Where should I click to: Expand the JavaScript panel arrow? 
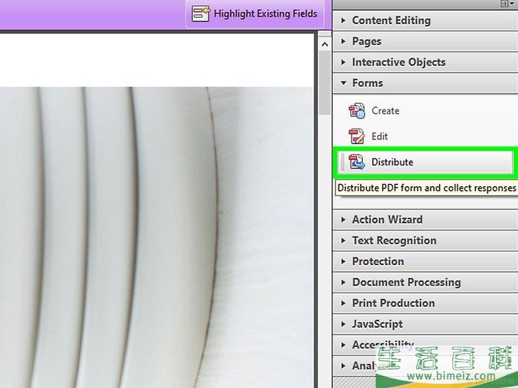point(343,324)
